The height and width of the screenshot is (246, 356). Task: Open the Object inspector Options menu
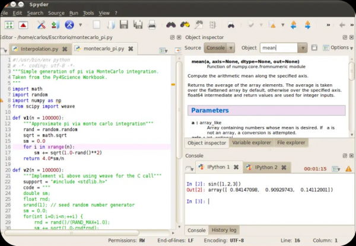[339, 47]
